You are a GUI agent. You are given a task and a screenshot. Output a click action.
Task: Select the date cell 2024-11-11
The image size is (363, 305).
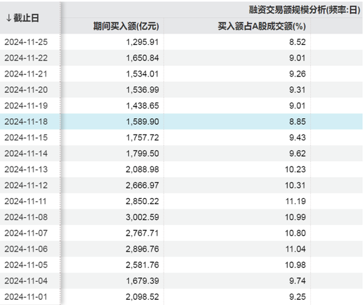(26, 201)
